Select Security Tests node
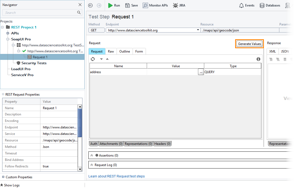Viewport: 294px width, 188px height. (34, 63)
